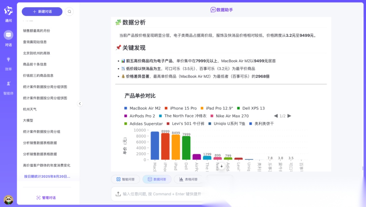Click the upload file icon in input box
The width and height of the screenshot is (366, 207).
(118, 194)
